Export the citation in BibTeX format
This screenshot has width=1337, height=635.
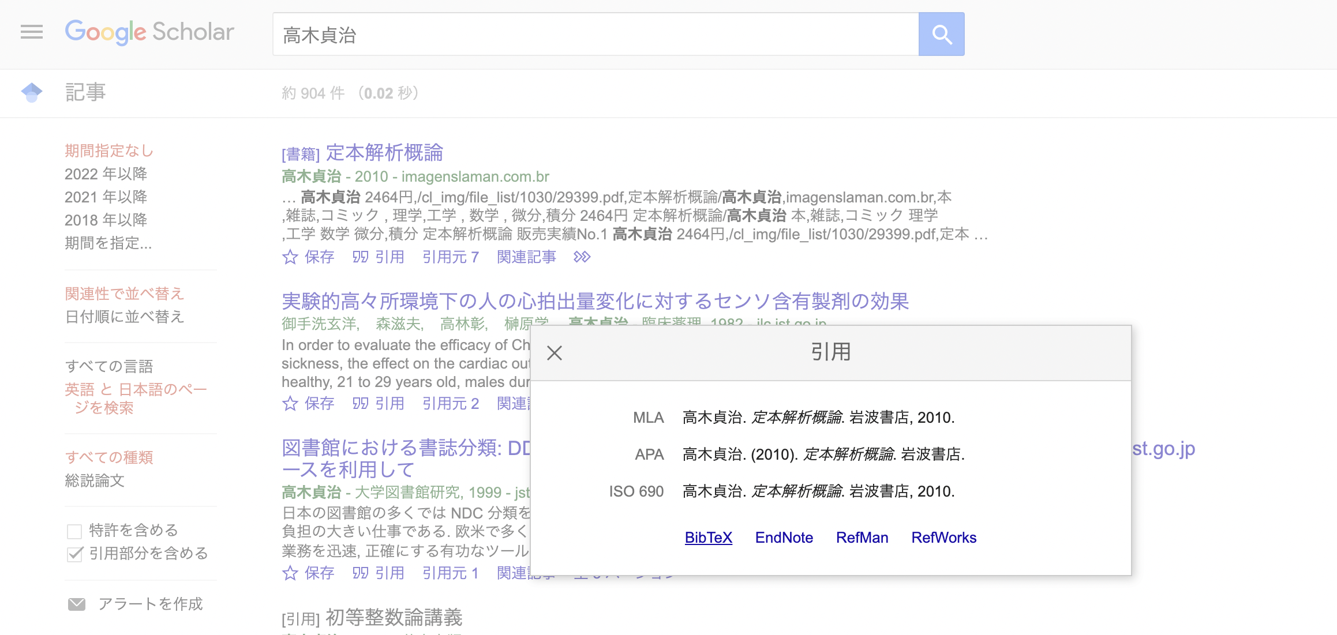tap(708, 537)
